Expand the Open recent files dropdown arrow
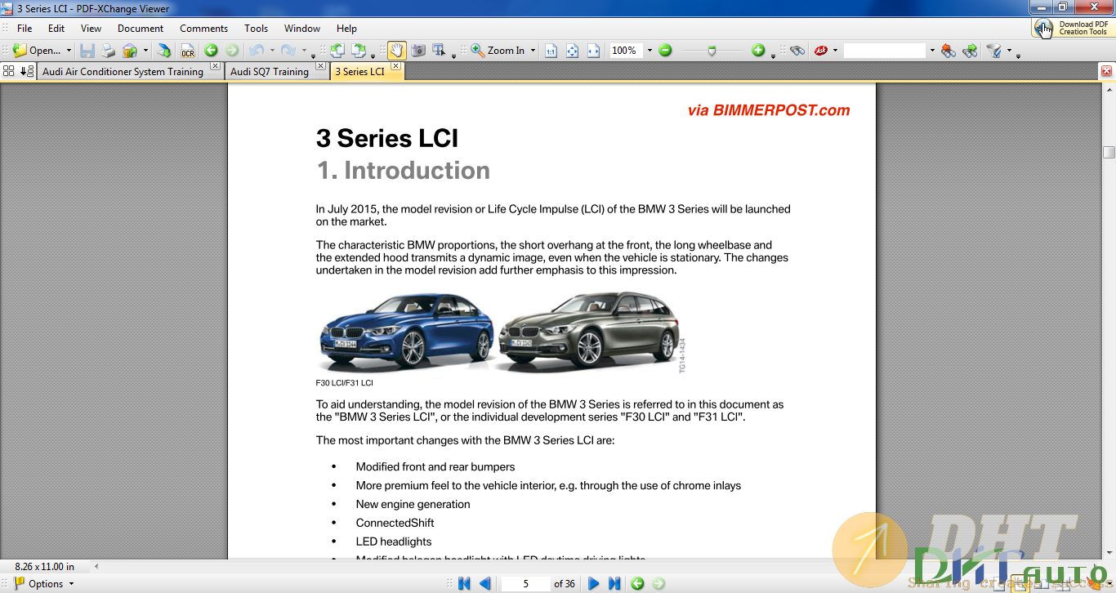This screenshot has height=593, width=1116. click(x=69, y=51)
